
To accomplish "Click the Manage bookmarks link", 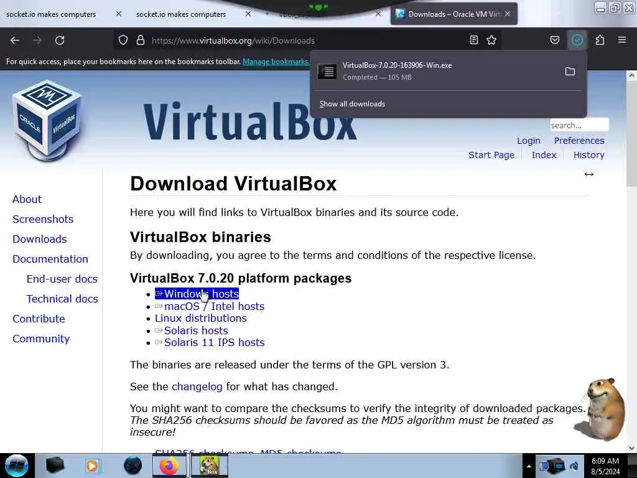I will tap(276, 62).
